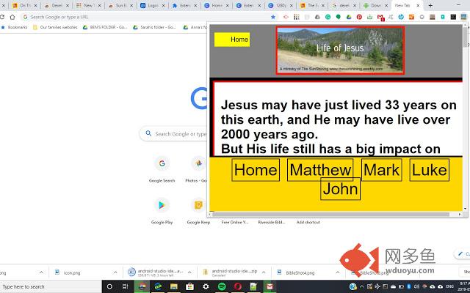Click the Cortana circle icon in taskbar

[109, 286]
